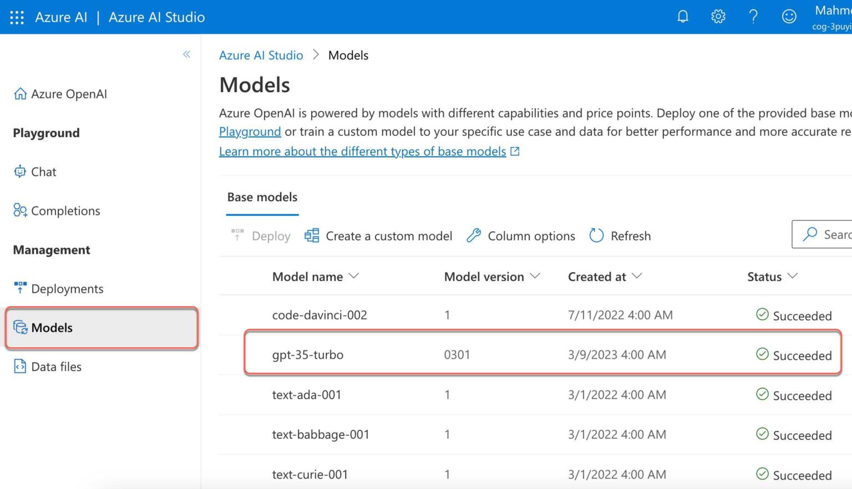Expand the Status column filter dropdown
The width and height of the screenshot is (852, 489).
[x=794, y=276]
